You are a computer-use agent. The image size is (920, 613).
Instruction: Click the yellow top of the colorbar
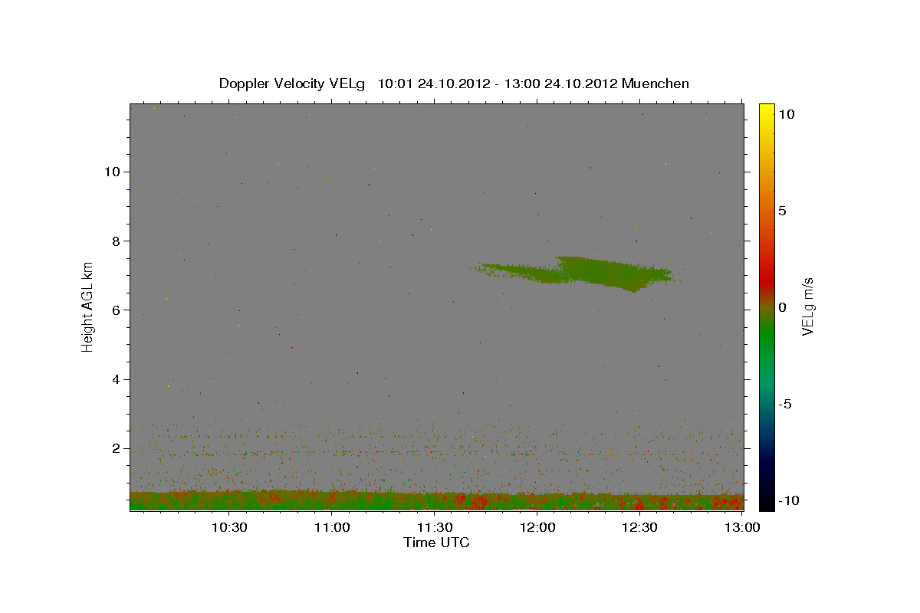click(x=767, y=111)
